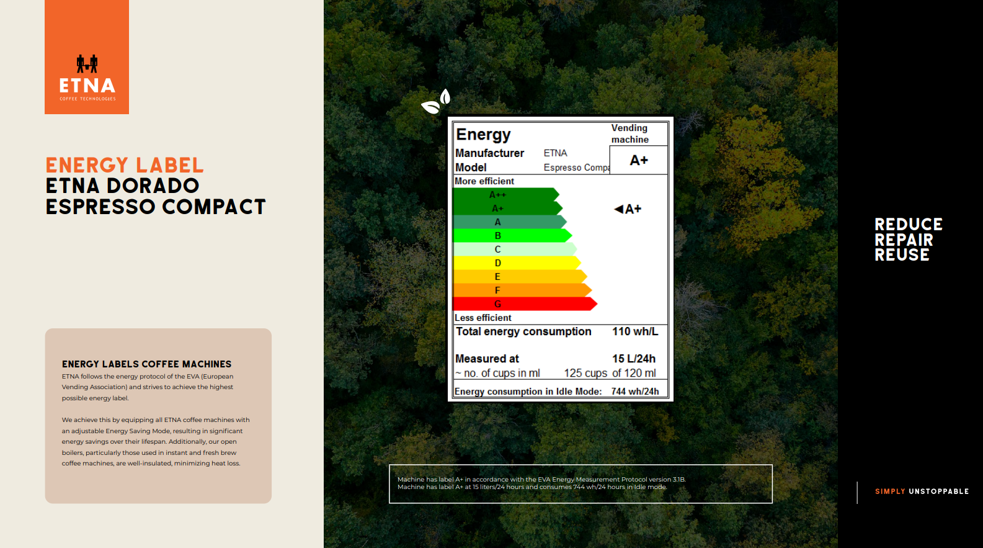Select the bright green B bar
983x548 pixels.
tap(513, 236)
